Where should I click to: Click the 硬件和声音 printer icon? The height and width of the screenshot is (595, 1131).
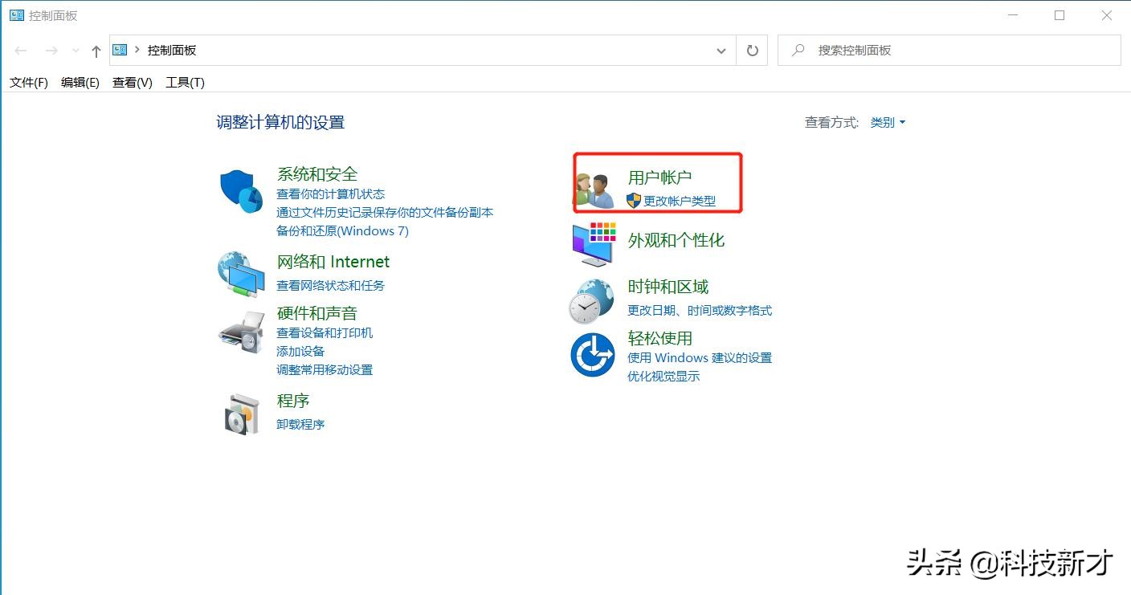[x=241, y=333]
